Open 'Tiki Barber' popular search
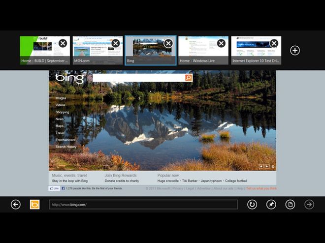Viewport: 325px width, 243px height. 190,181
